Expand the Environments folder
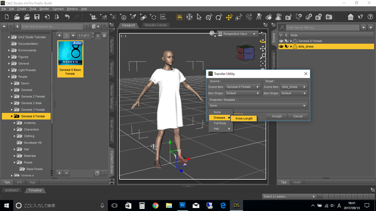Screen dimensions: 376x211 pyautogui.click(x=9, y=50)
